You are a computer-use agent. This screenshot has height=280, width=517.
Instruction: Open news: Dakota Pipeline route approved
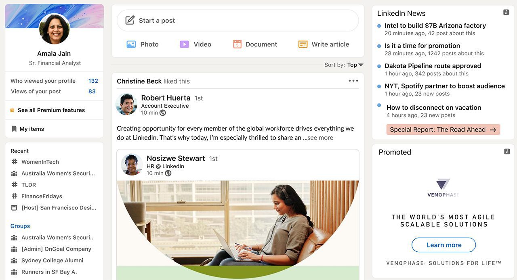click(433, 66)
